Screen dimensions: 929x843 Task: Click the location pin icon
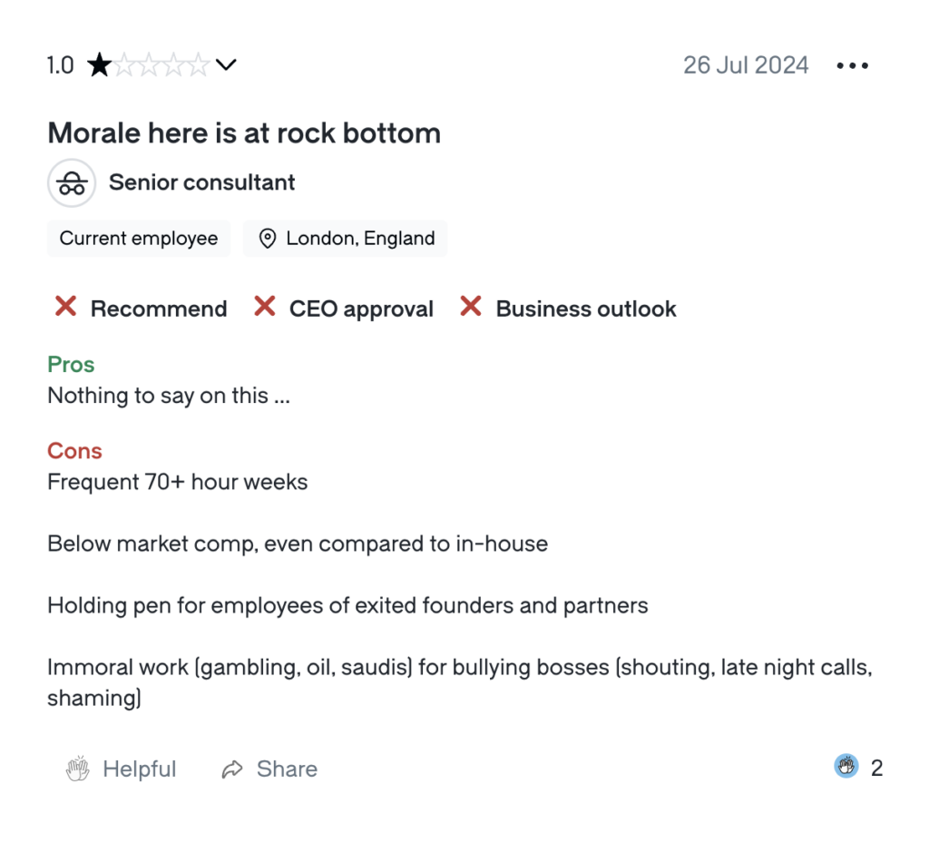[268, 238]
